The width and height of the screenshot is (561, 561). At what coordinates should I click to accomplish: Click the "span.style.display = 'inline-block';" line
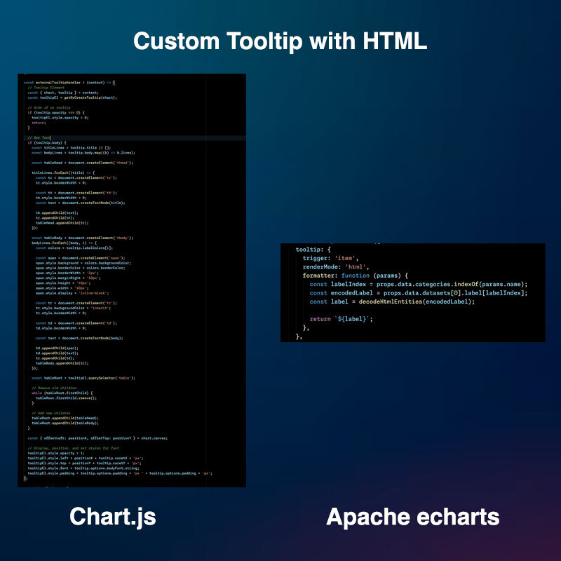click(x=72, y=293)
